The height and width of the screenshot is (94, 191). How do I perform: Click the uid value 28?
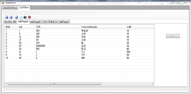point(20,43)
